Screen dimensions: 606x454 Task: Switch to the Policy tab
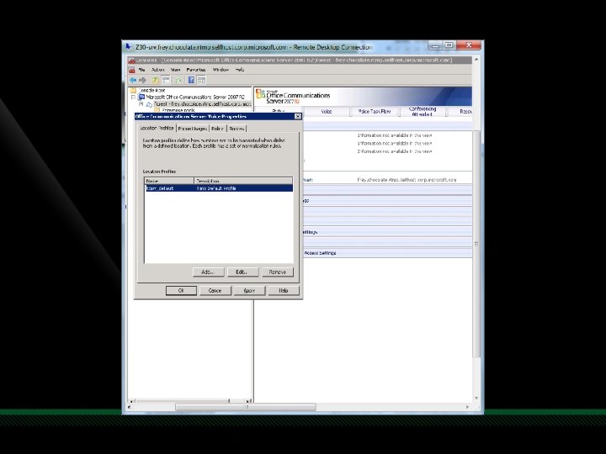pyautogui.click(x=218, y=129)
